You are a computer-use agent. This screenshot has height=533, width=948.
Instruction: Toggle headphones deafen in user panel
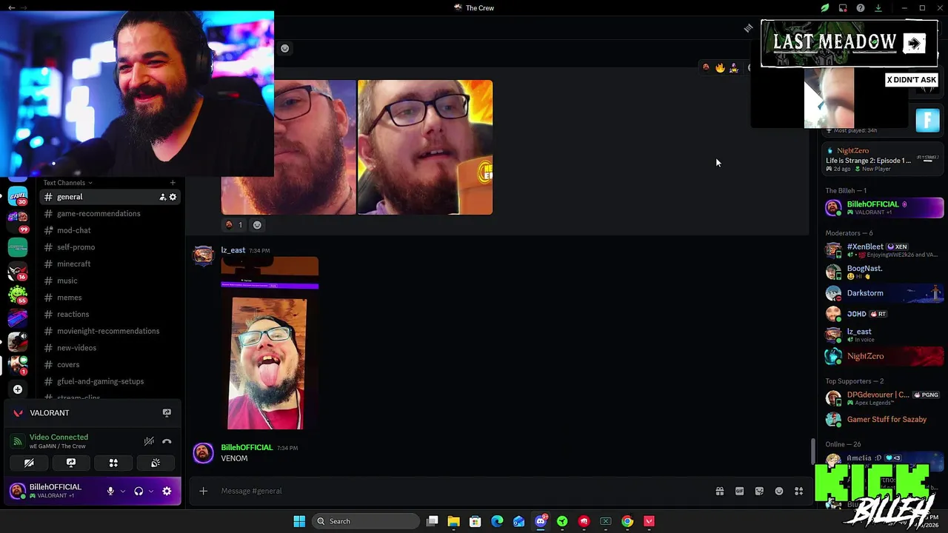(x=138, y=491)
